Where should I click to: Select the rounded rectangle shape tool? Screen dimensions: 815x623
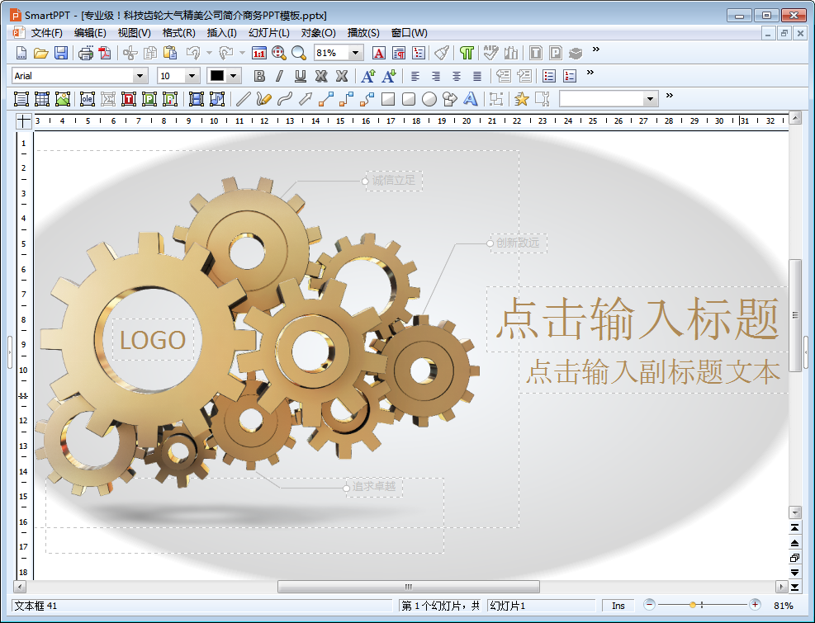409,99
